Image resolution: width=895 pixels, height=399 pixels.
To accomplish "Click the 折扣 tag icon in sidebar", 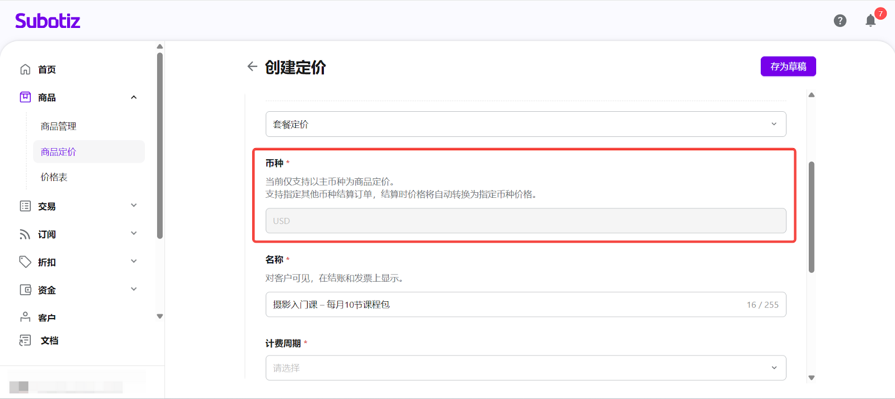I will (x=25, y=262).
